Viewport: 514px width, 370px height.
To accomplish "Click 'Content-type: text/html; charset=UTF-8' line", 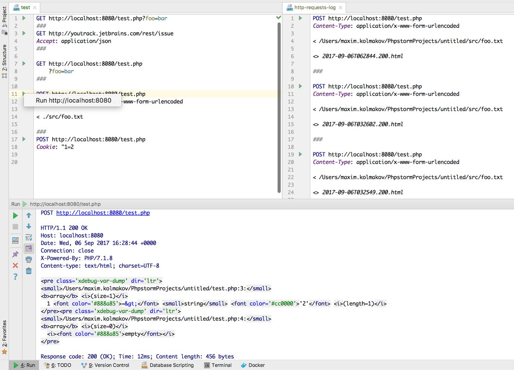I will pos(100,266).
